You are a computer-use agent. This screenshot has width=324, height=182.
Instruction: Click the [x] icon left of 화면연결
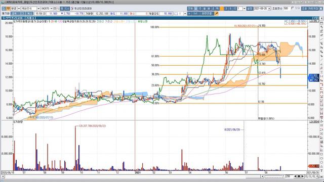pyautogui.click(x=195, y=14)
